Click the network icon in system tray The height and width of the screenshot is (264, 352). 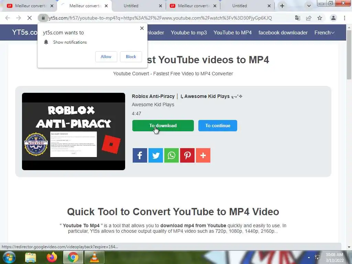[x=317, y=257]
